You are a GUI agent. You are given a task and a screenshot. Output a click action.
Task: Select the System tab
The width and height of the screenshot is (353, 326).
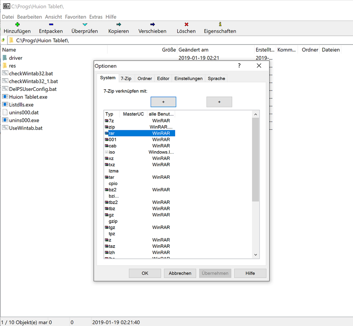click(x=108, y=78)
